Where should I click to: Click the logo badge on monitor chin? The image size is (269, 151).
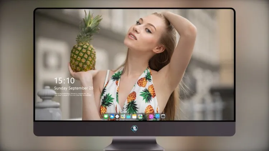point(134,129)
